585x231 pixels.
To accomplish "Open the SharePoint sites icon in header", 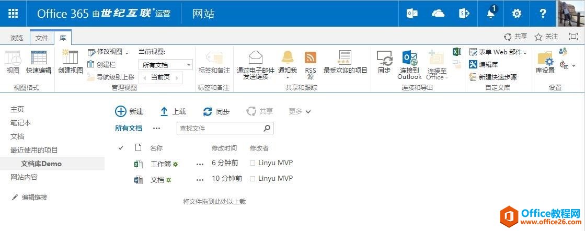I will [x=464, y=14].
